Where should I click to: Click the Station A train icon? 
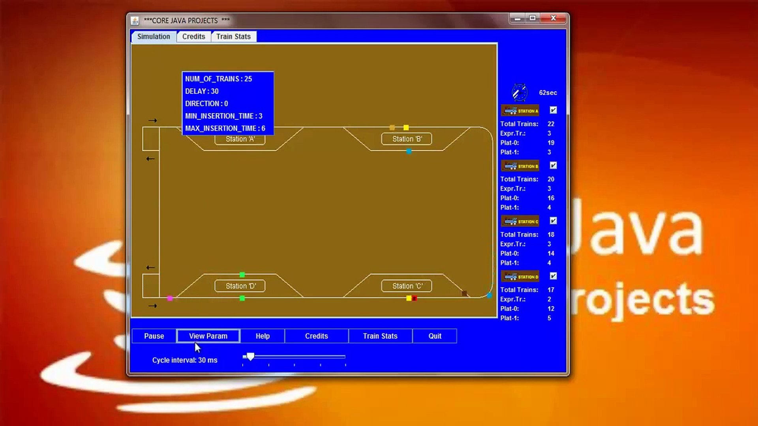coord(520,110)
